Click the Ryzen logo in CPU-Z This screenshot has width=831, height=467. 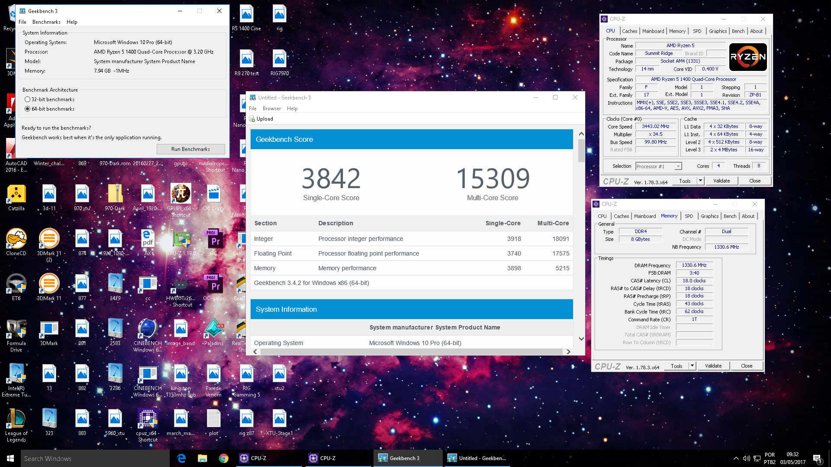click(748, 57)
